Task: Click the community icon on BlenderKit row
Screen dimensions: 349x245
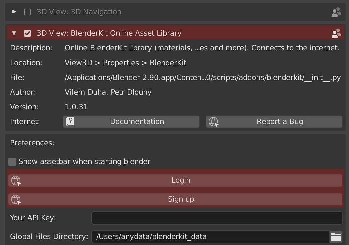Action: pyautogui.click(x=336, y=33)
